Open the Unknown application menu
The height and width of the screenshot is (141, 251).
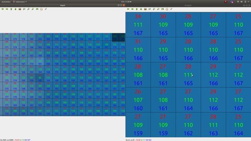click(20, 2)
